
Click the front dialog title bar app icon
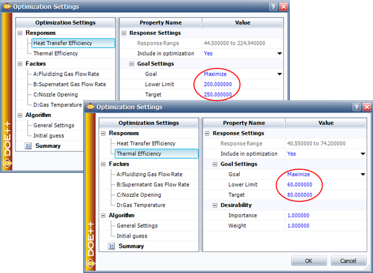tap(90, 107)
